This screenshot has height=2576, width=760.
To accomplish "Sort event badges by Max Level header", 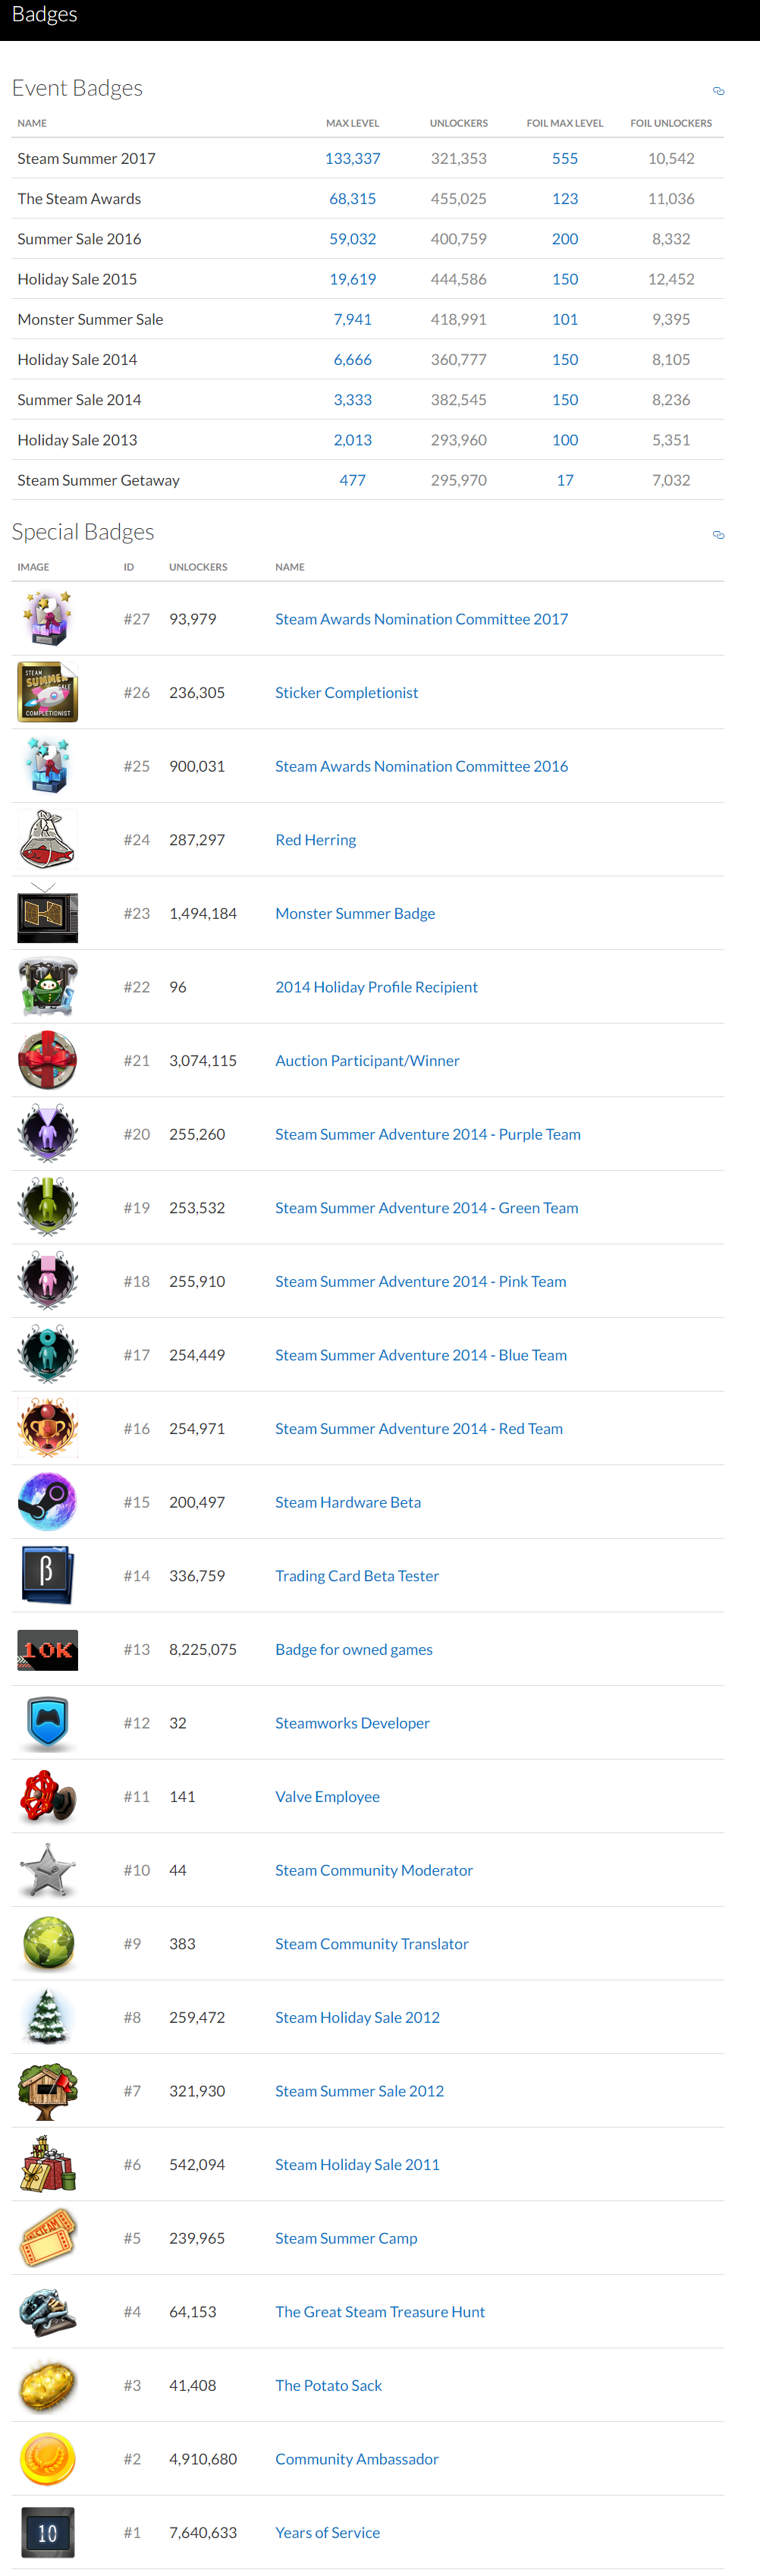I will (x=352, y=124).
